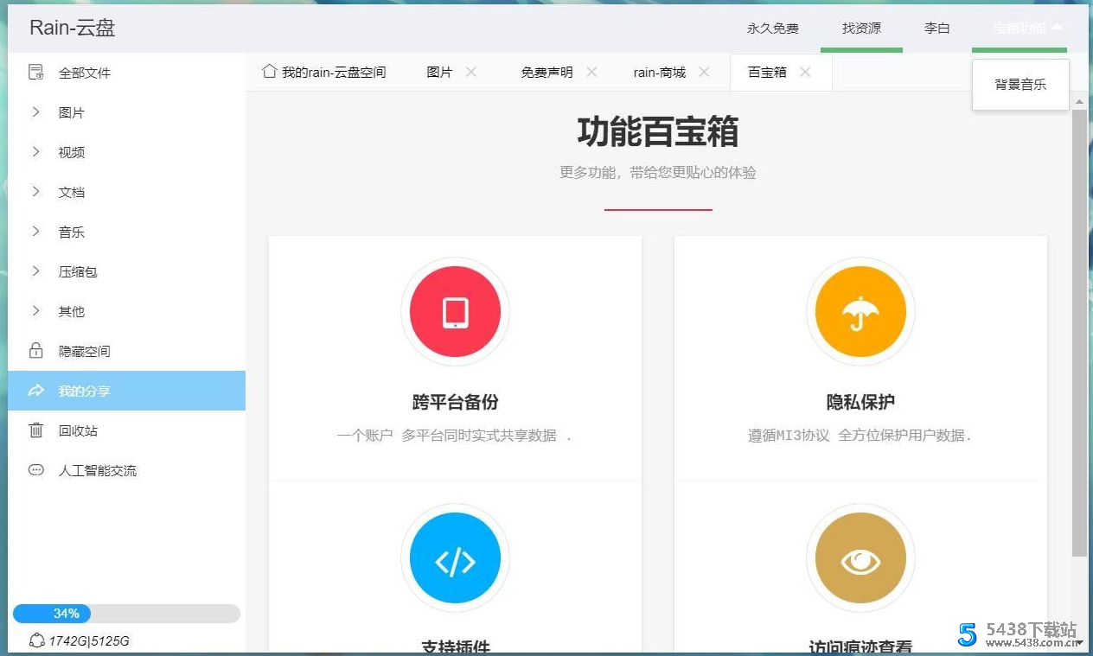Expand the 图片 folder chevron in sidebar

(35, 112)
